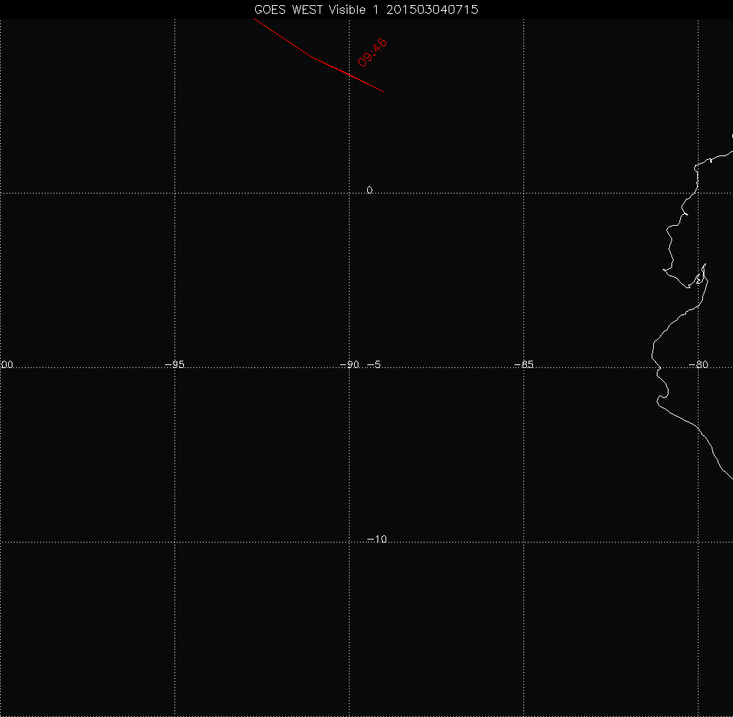Click the 0 latitude label
The width and height of the screenshot is (733, 717).
[x=369, y=190]
